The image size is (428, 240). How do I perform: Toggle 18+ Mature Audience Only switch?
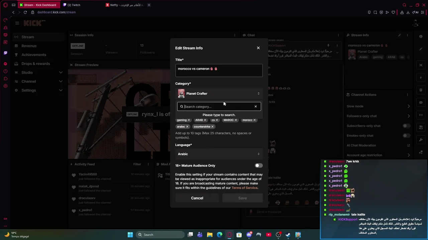(x=258, y=166)
